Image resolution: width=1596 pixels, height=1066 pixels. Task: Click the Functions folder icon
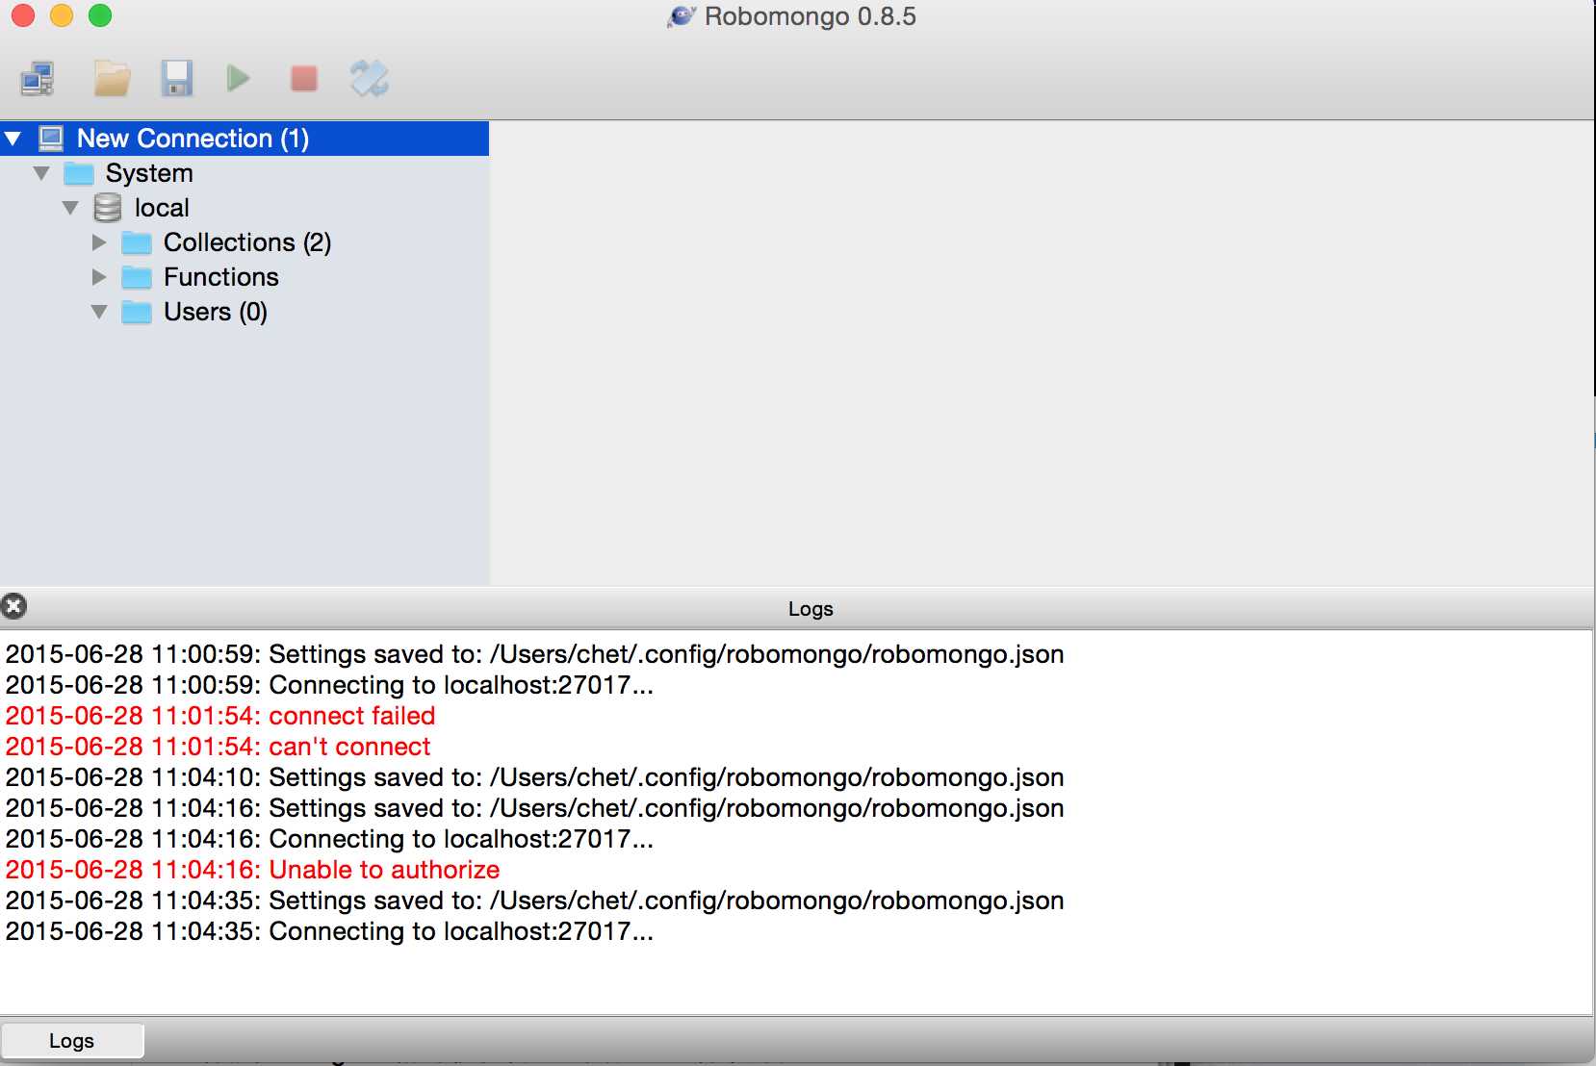(137, 277)
